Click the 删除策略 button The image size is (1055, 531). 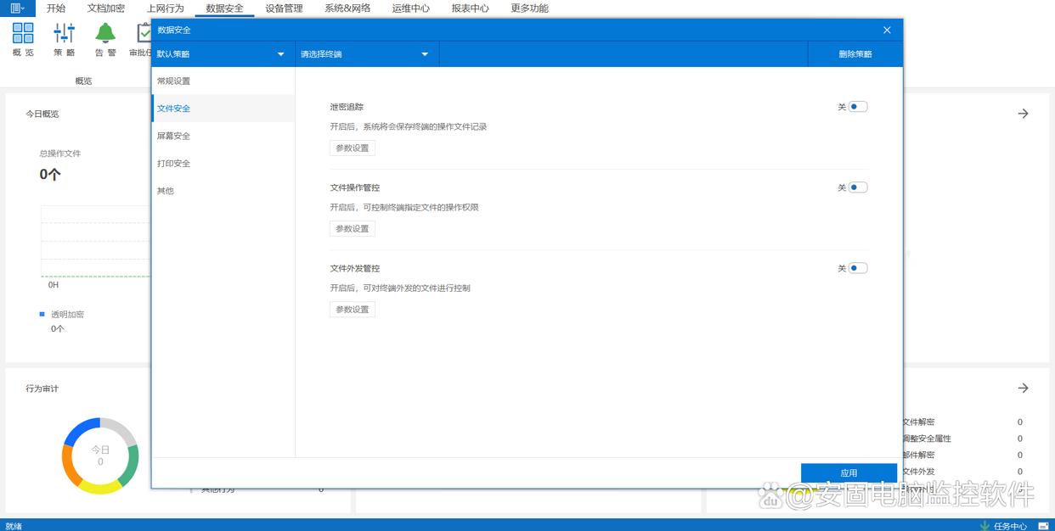[855, 54]
